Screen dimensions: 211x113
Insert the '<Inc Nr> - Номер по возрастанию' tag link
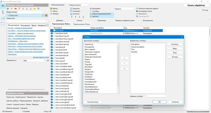click(x=20, y=28)
